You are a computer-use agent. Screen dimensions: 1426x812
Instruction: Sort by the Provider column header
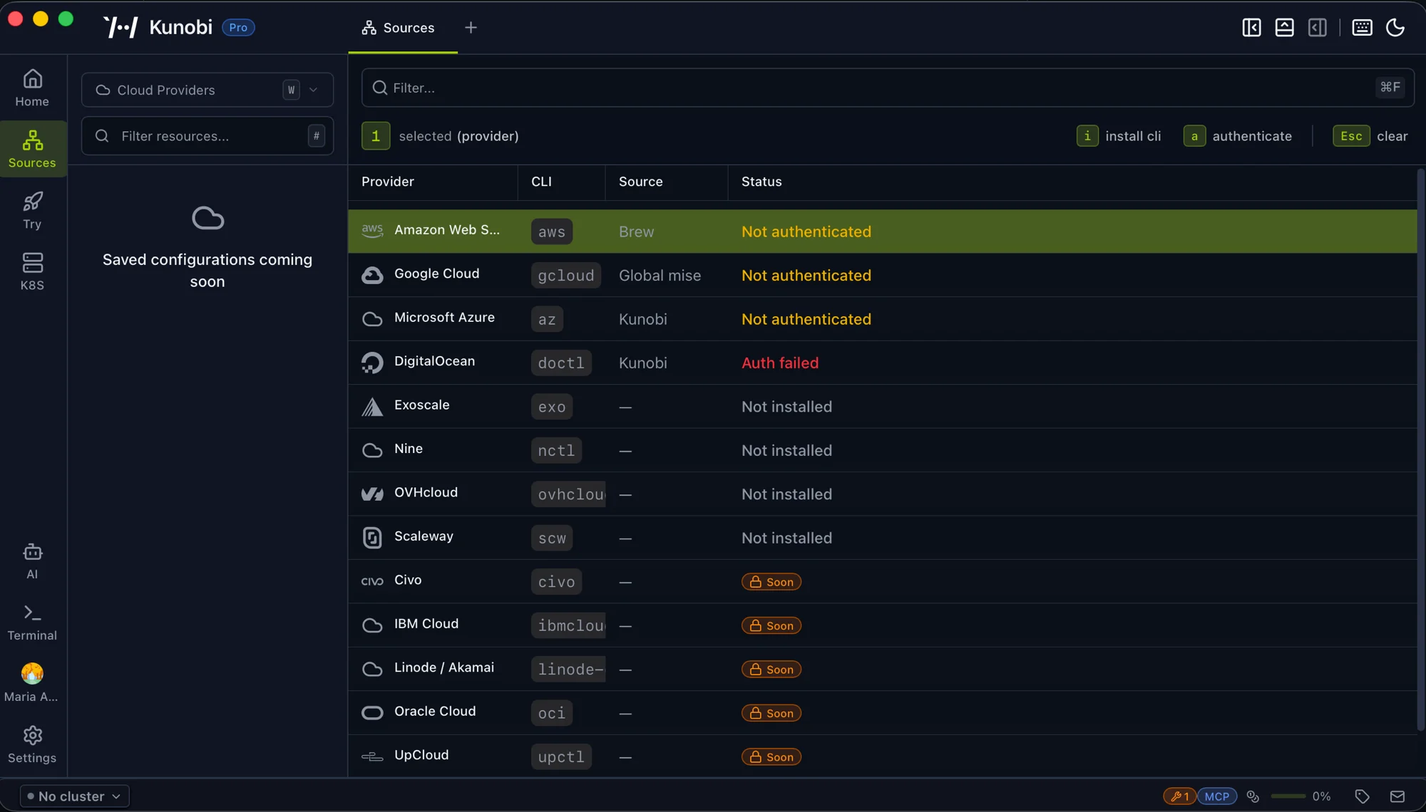(388, 182)
